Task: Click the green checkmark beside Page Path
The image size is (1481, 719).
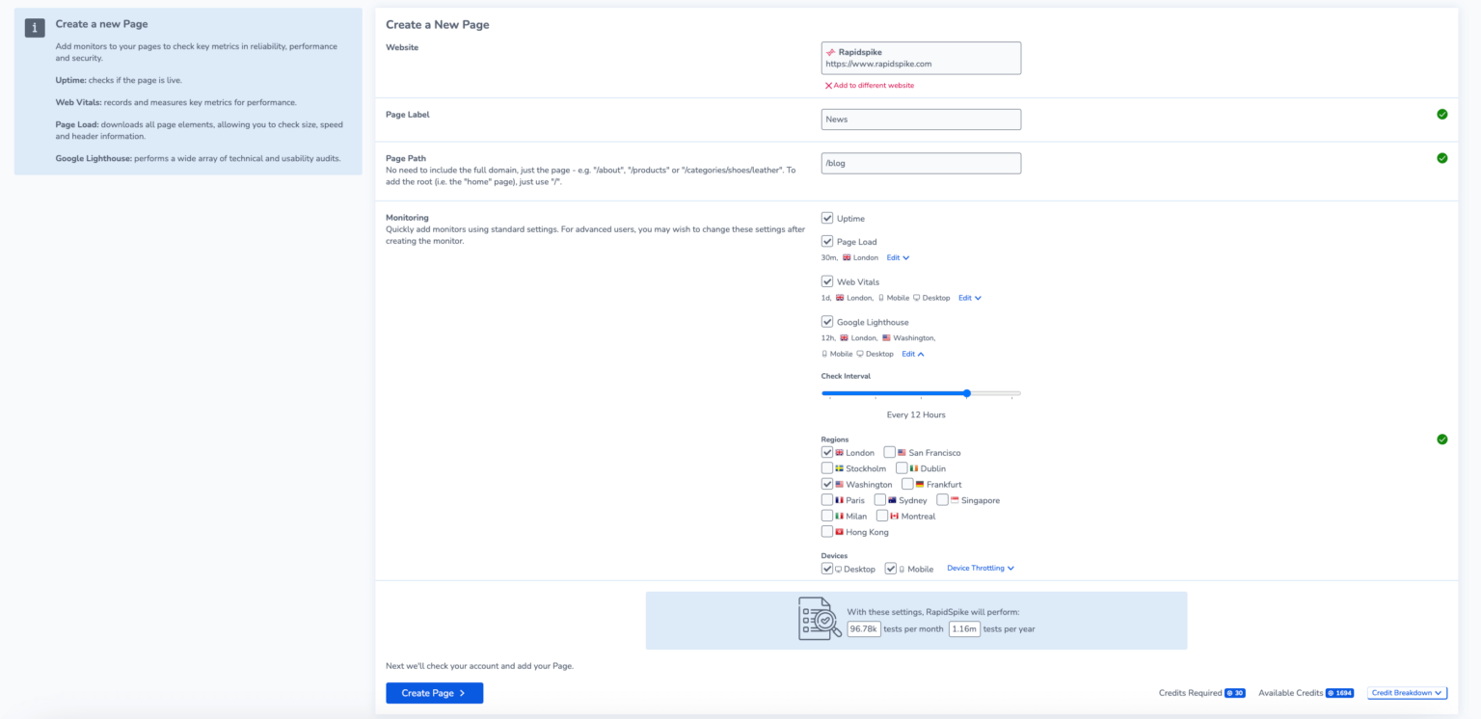Action: click(1441, 158)
